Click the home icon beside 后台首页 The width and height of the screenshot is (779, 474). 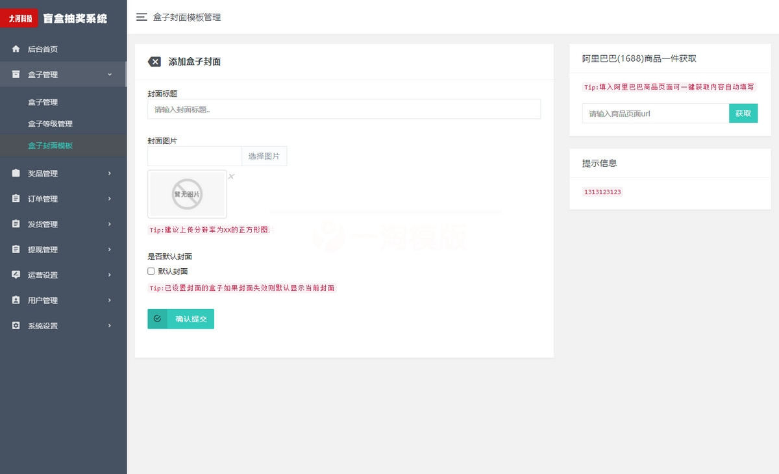pyautogui.click(x=15, y=49)
